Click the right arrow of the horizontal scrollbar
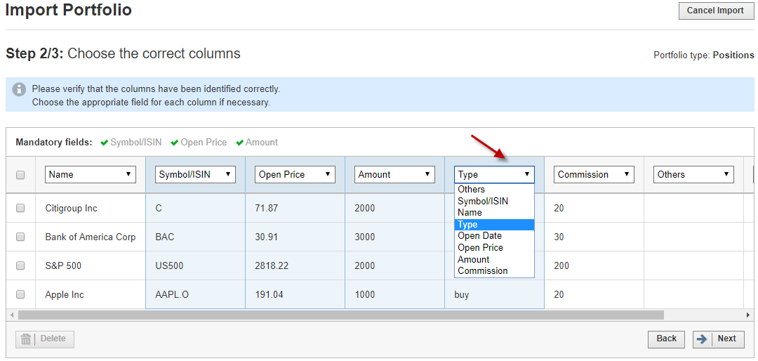Image resolution: width=758 pixels, height=361 pixels. tap(748, 315)
